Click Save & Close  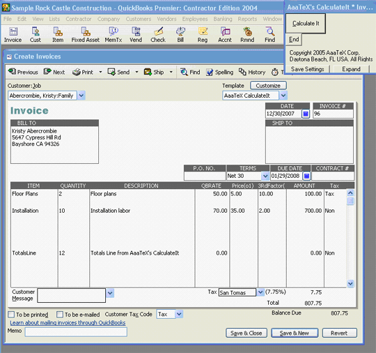(x=246, y=333)
